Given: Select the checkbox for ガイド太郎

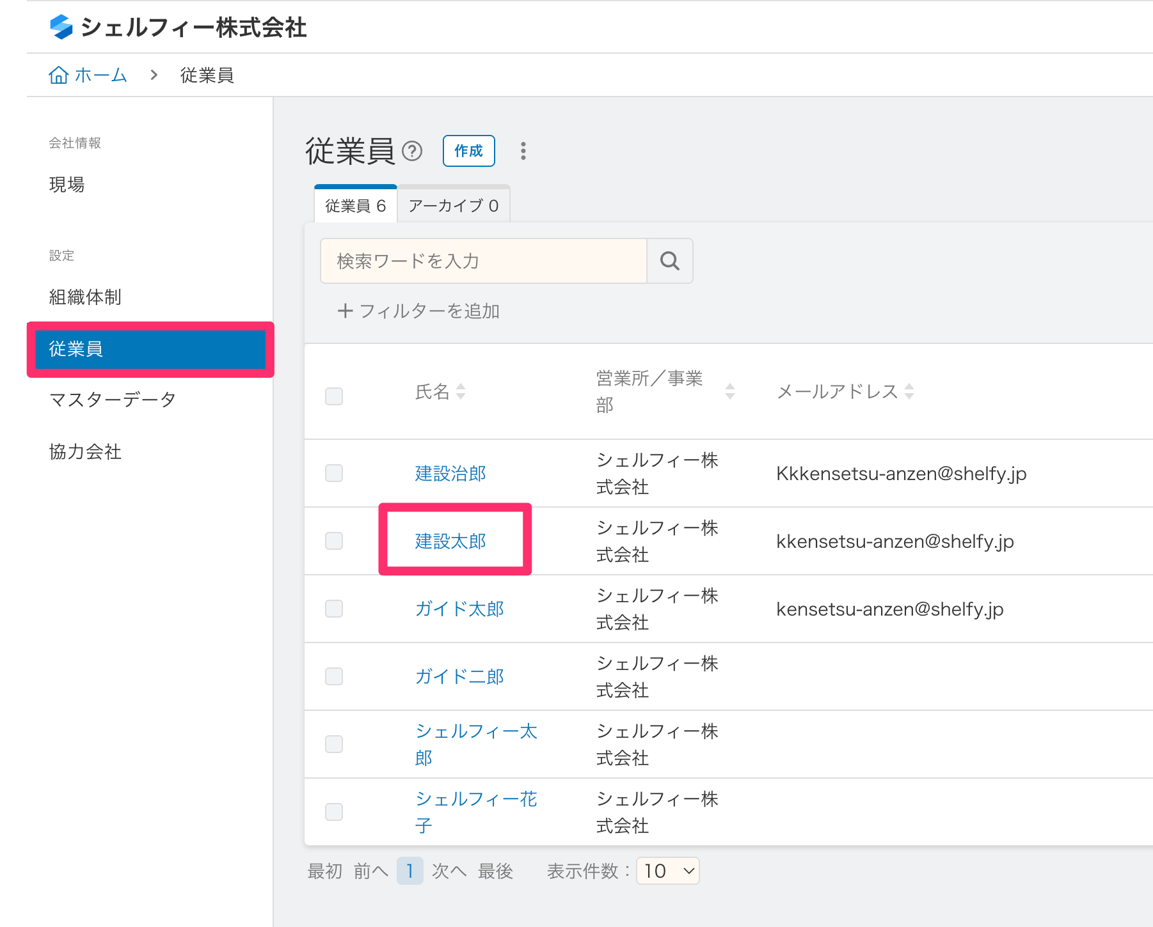Looking at the screenshot, I should [334, 609].
